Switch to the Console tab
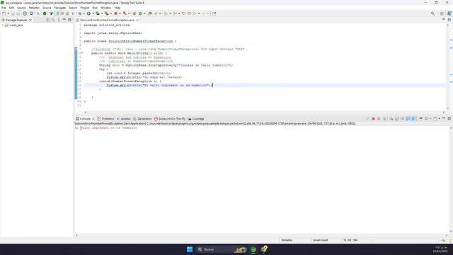Image resolution: width=453 pixels, height=255 pixels. point(85,119)
